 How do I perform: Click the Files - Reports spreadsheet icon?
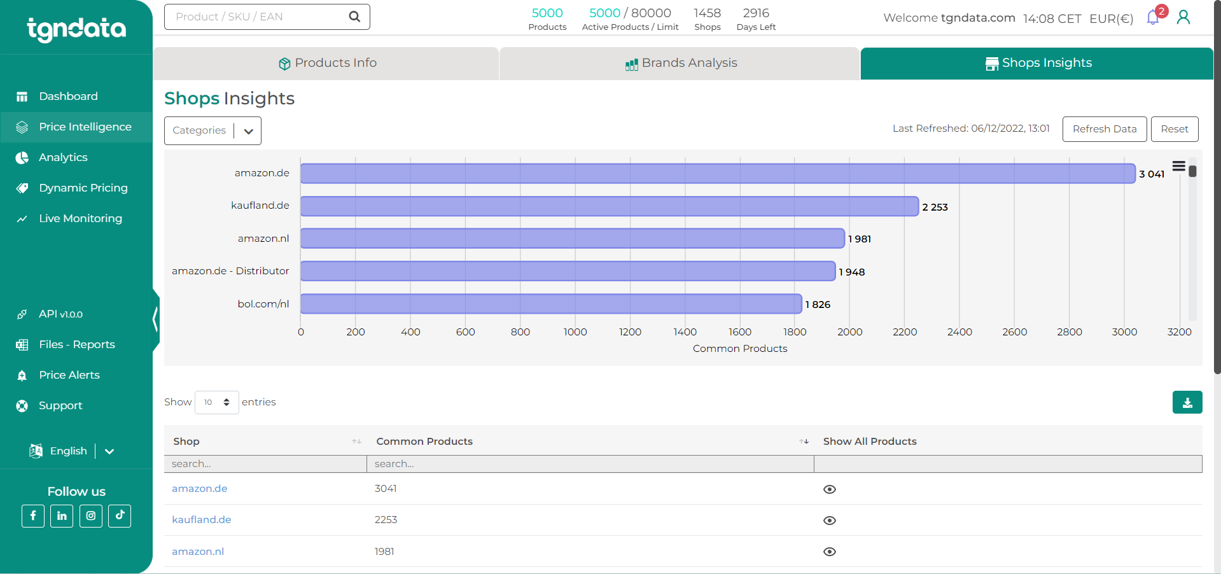coord(22,345)
